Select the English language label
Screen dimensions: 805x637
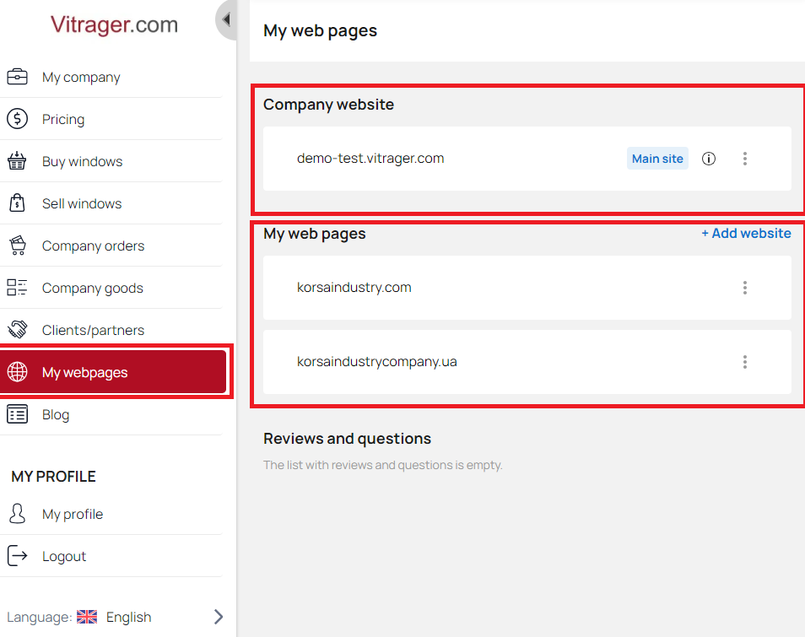pos(128,617)
